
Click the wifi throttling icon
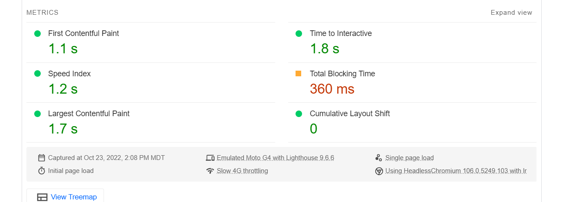click(x=210, y=171)
